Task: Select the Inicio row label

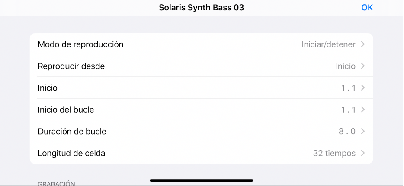Action: tap(48, 88)
